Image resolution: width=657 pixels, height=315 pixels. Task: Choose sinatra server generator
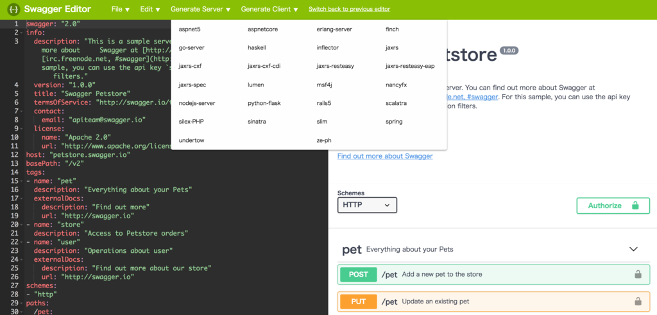pyautogui.click(x=257, y=121)
